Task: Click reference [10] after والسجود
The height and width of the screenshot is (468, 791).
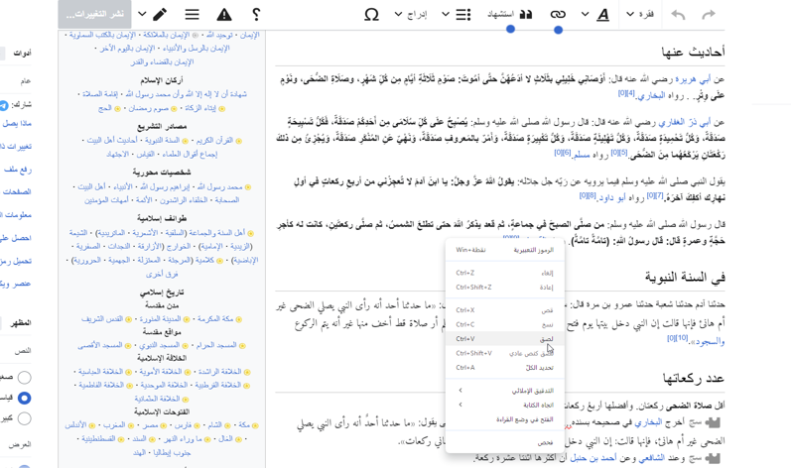Action: coord(682,338)
